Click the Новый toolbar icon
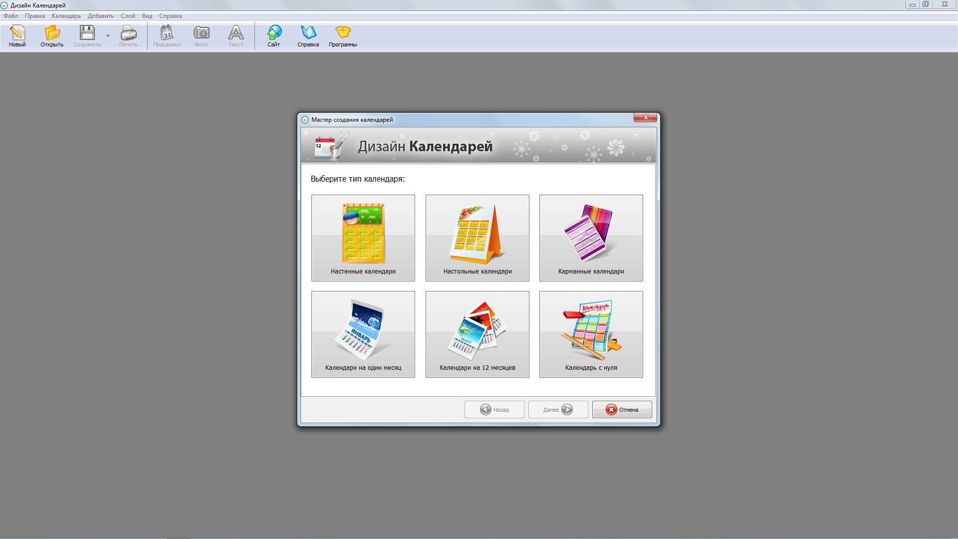Screen dimensions: 958x539 pyautogui.click(x=17, y=36)
